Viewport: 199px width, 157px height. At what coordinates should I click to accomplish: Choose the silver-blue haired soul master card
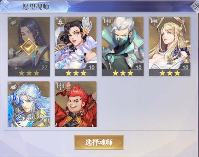tap(29, 104)
